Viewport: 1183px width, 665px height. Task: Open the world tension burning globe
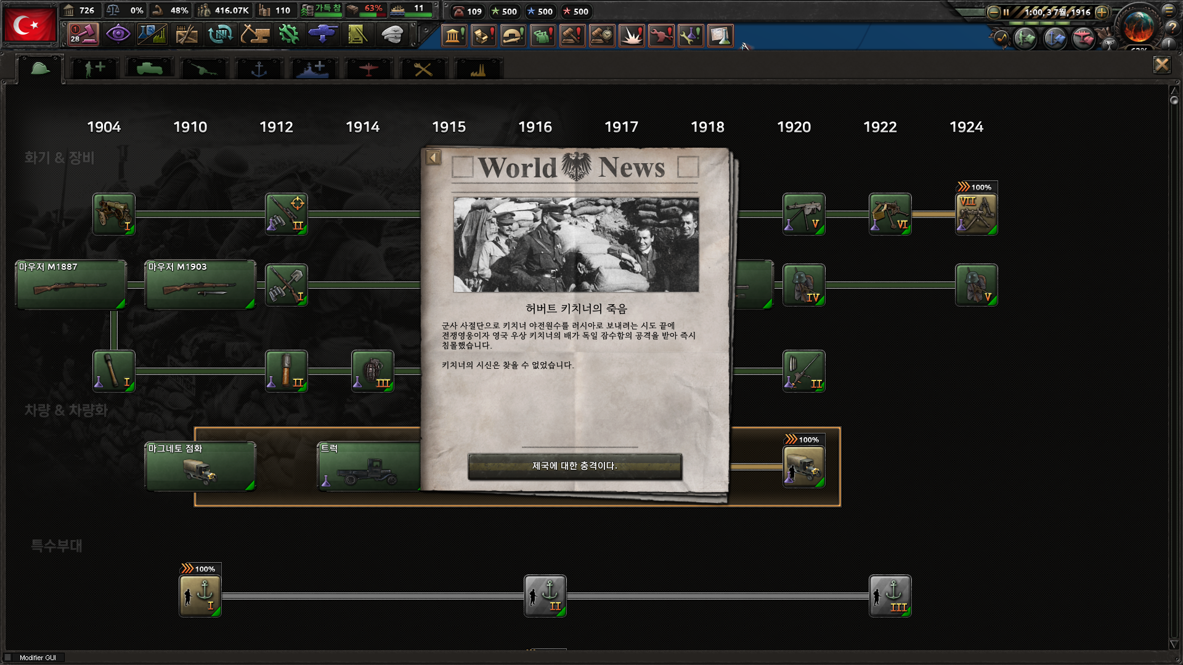(x=1139, y=26)
